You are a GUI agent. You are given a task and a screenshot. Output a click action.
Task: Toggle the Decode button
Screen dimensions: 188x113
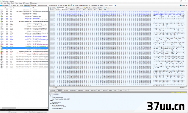(33, 5)
